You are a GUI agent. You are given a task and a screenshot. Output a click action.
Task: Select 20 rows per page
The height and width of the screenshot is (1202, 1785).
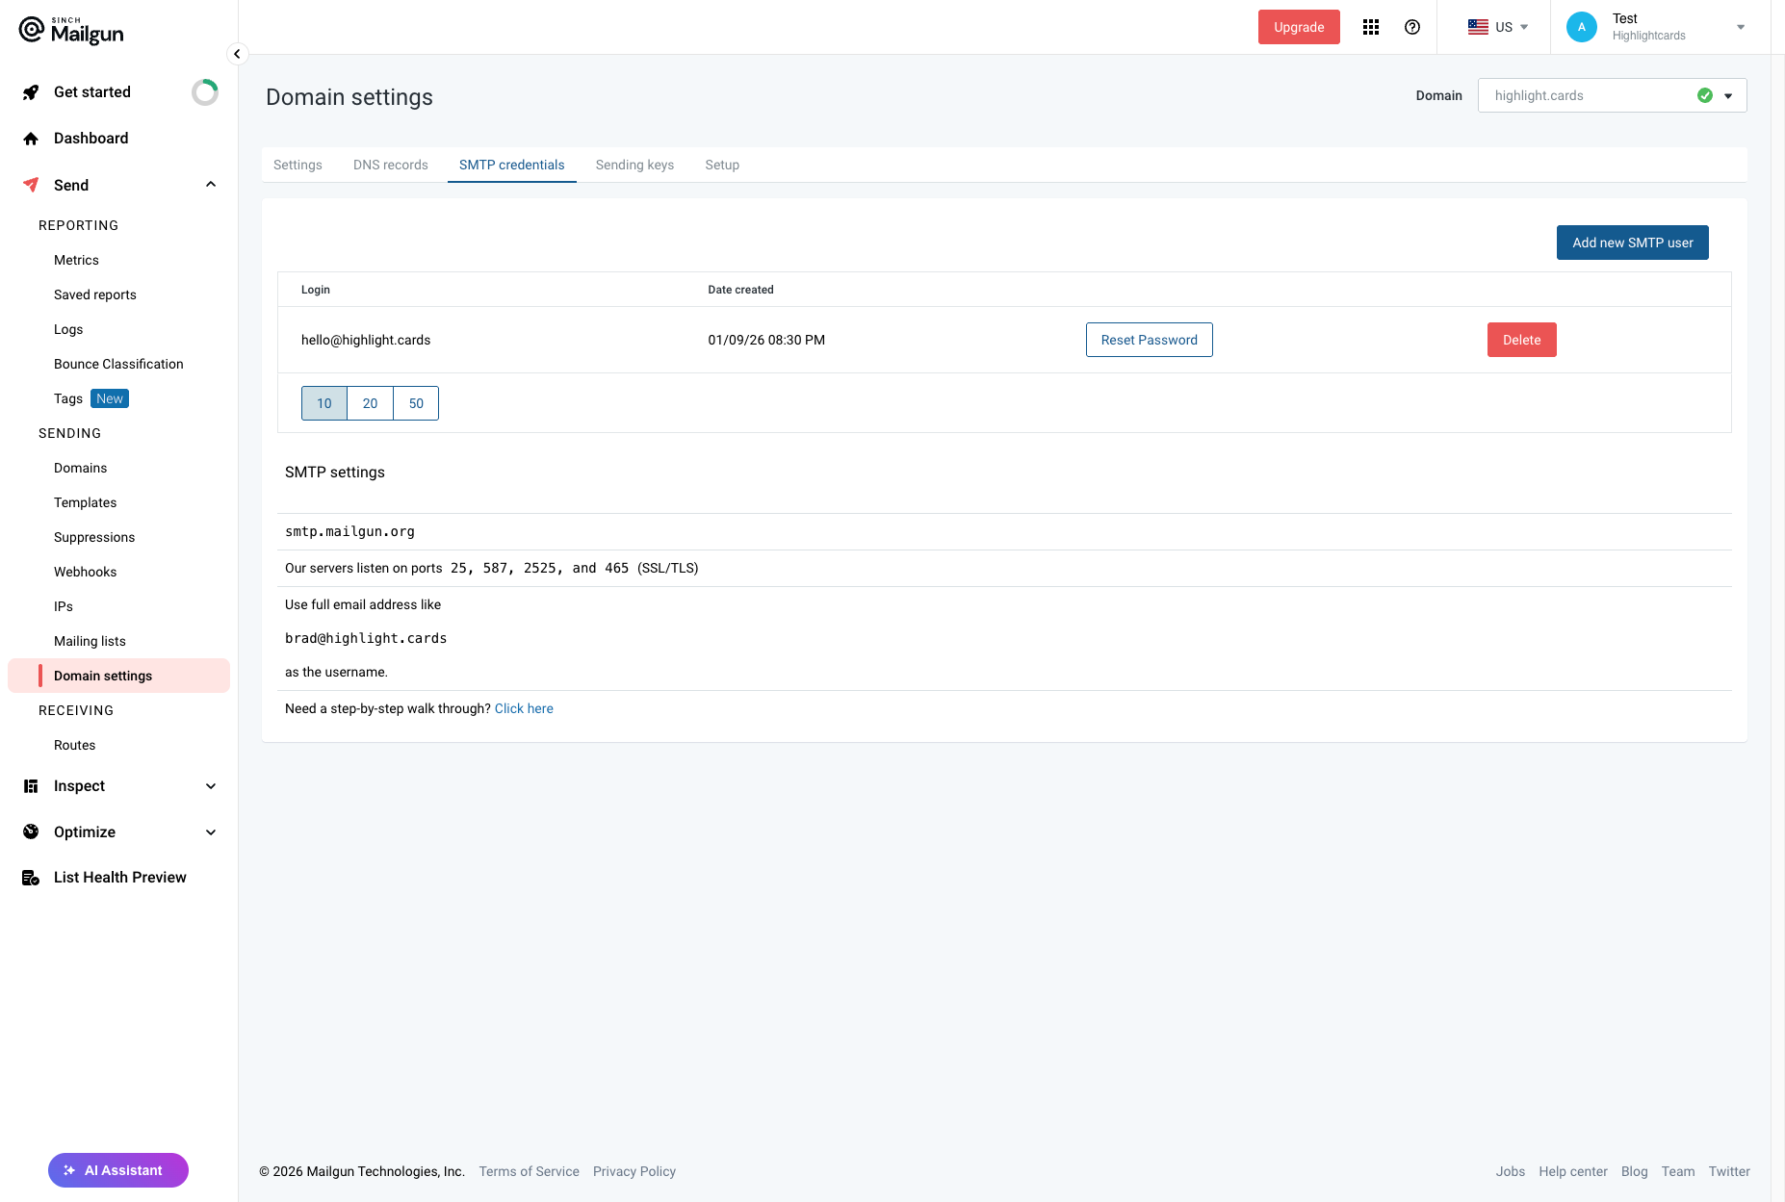[370, 403]
